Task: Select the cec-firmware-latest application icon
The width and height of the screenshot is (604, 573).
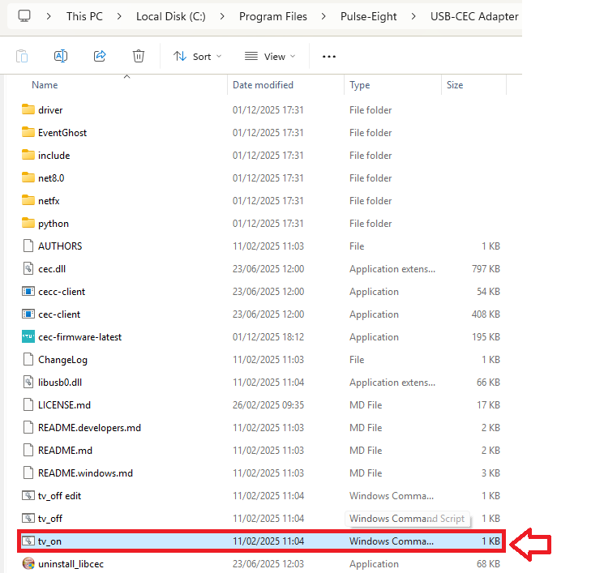Action: pos(28,336)
